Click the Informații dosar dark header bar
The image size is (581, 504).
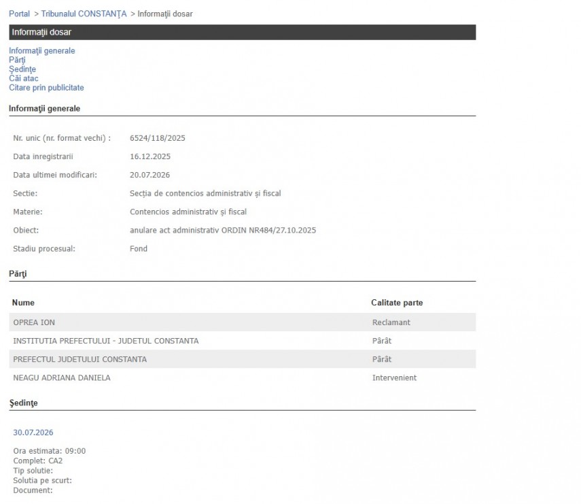click(x=243, y=32)
